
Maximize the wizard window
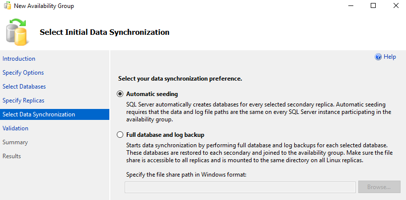373,6
